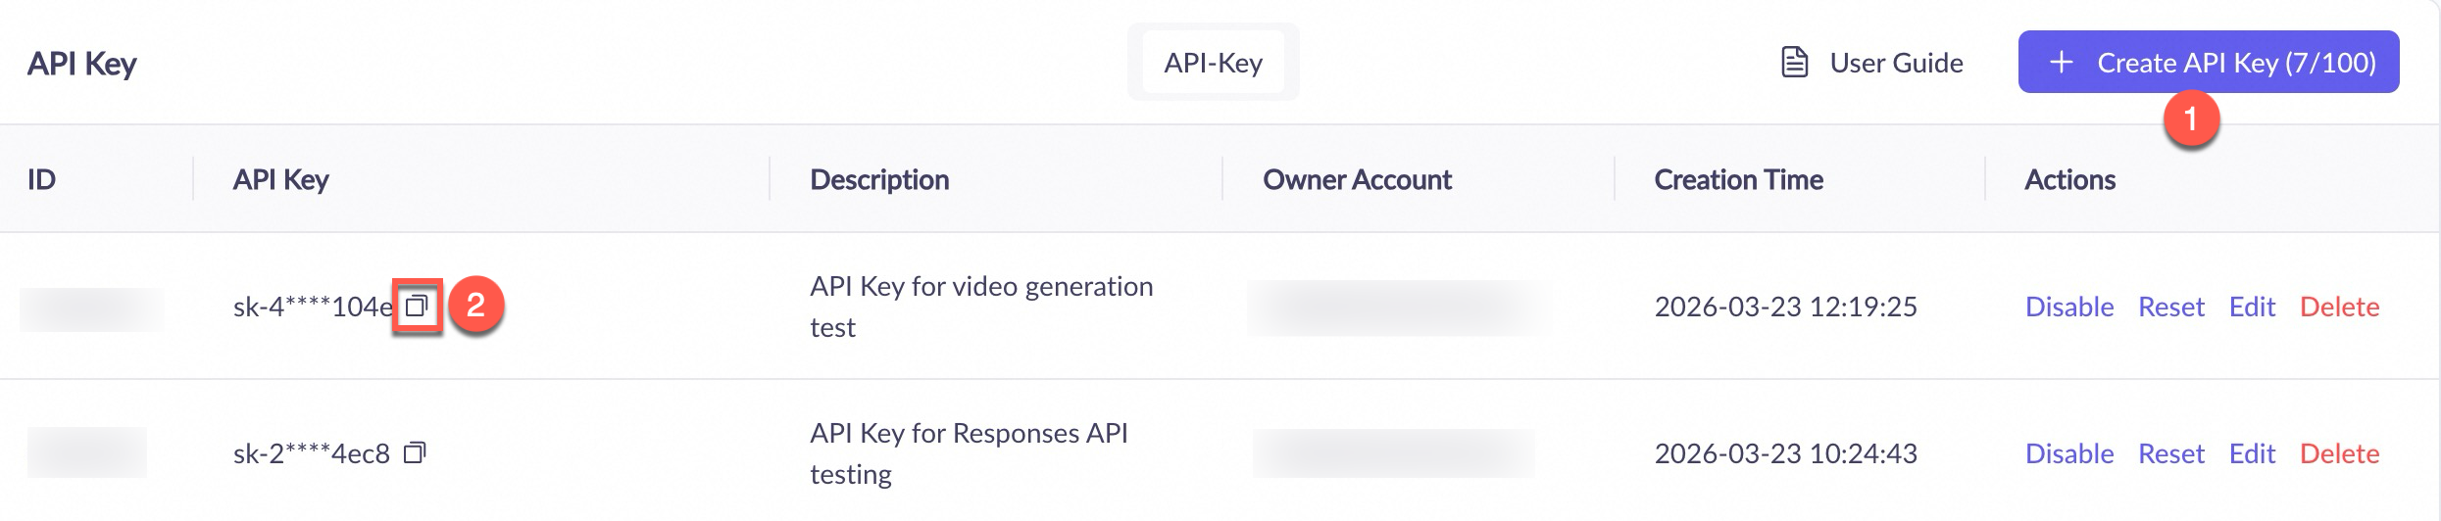Screen dimensions: 2441x521
Task: Delete the video generation test key
Action: 2339,307
